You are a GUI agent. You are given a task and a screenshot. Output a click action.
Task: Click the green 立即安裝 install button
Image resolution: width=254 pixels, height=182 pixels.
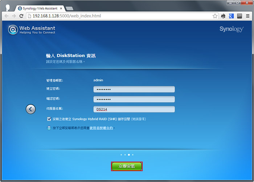(127, 166)
